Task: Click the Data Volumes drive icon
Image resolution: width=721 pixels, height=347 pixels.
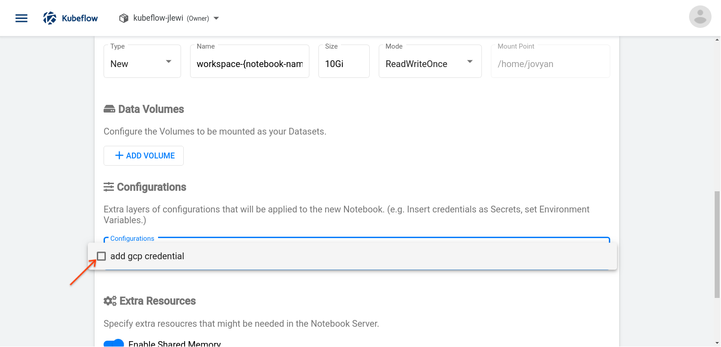Action: click(x=109, y=109)
